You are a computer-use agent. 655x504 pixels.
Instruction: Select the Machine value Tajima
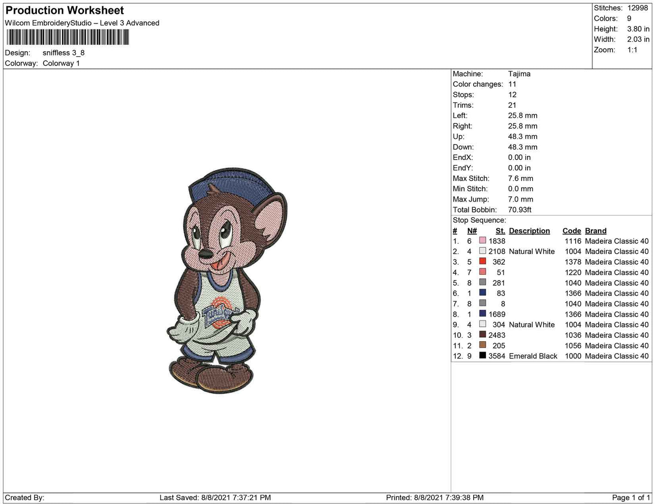tap(519, 74)
